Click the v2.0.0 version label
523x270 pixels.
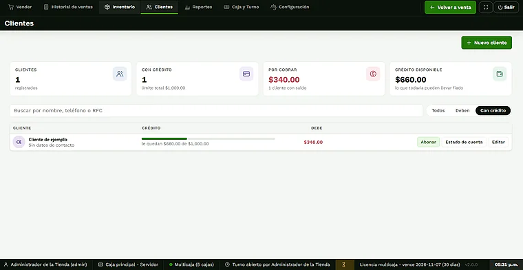click(x=471, y=264)
